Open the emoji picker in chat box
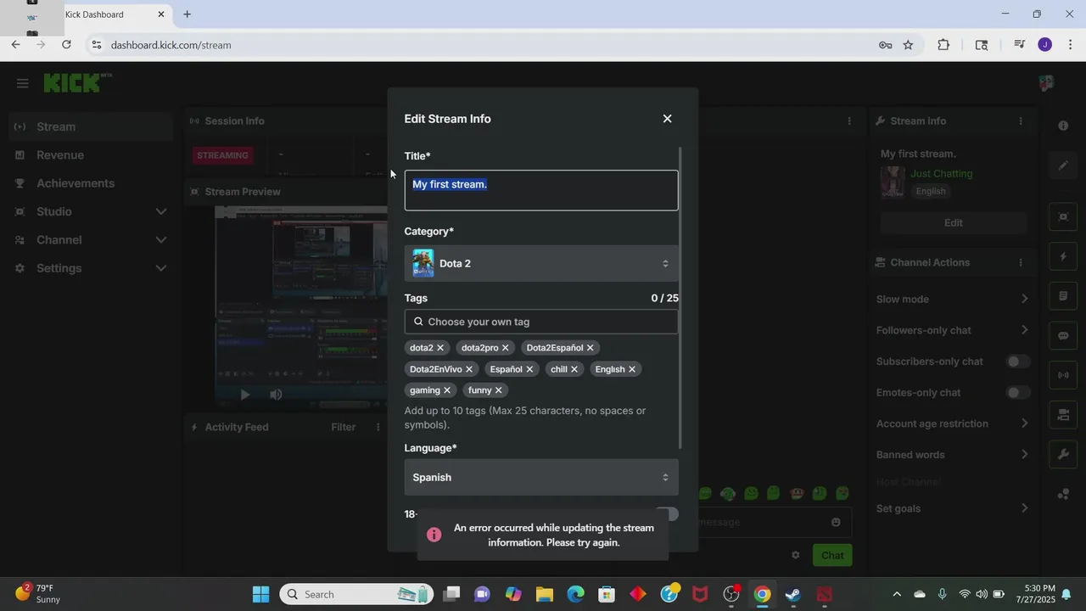This screenshot has width=1086, height=611. 836,522
